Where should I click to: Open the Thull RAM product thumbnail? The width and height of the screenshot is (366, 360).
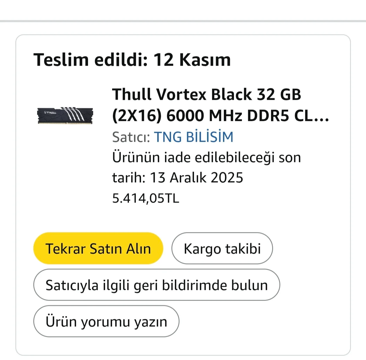click(65, 116)
